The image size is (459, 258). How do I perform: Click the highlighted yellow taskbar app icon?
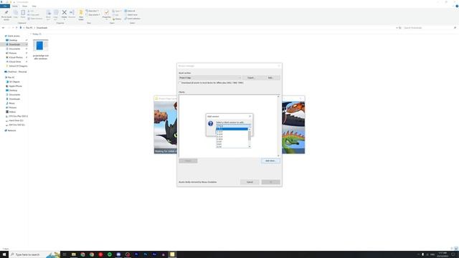(172, 254)
